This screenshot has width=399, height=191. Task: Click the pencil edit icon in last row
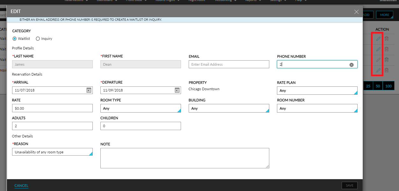(378, 70)
